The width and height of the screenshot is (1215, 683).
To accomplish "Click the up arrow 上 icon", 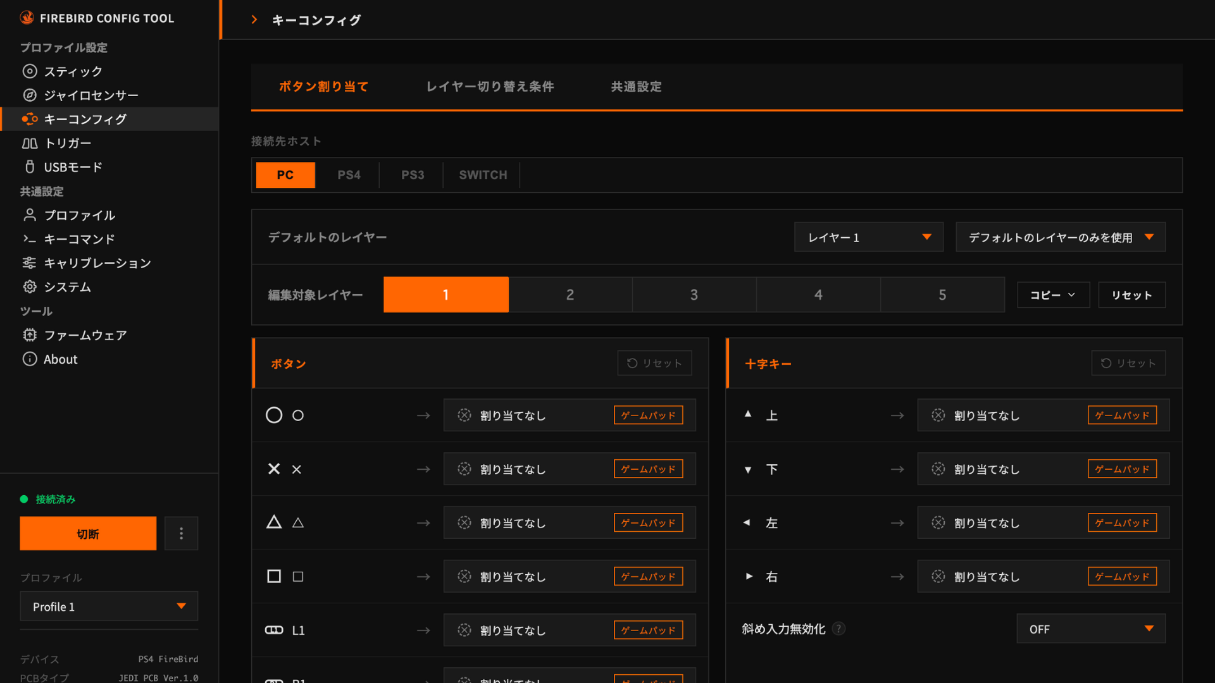I will point(748,414).
